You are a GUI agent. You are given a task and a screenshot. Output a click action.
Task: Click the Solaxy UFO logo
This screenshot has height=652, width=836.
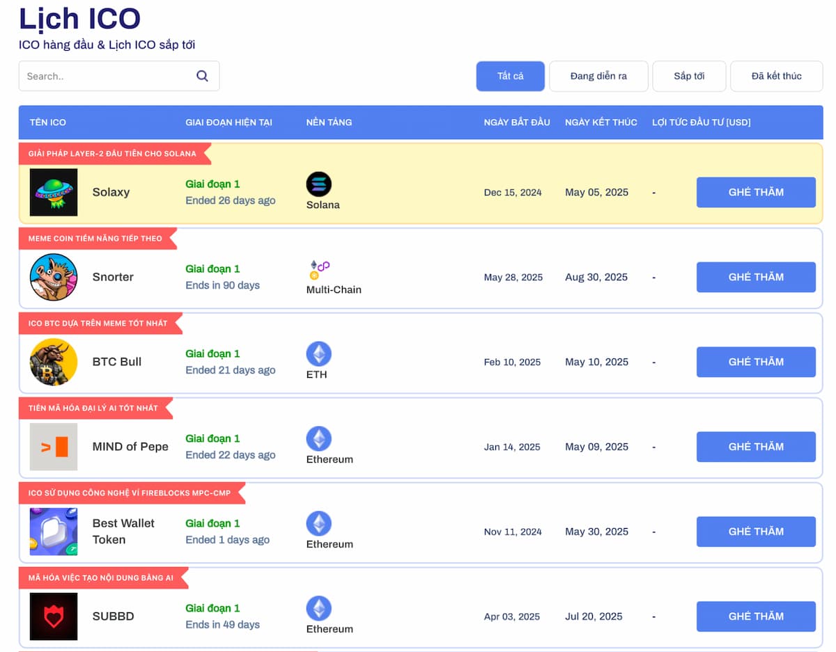[54, 192]
